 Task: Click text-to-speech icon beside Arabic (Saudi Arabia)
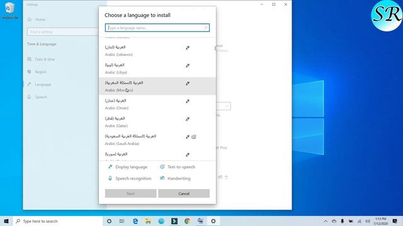[194, 137]
